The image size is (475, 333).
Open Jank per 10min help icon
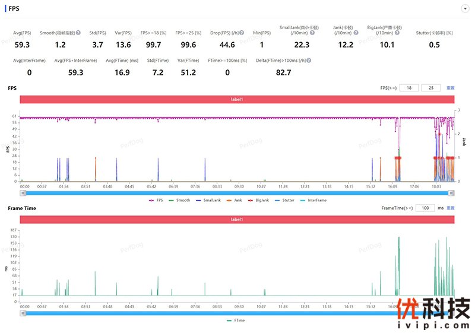click(x=356, y=33)
